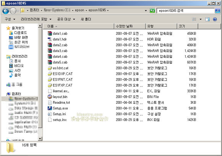Click navigation pane scroll up arrow

[x=40, y=26]
